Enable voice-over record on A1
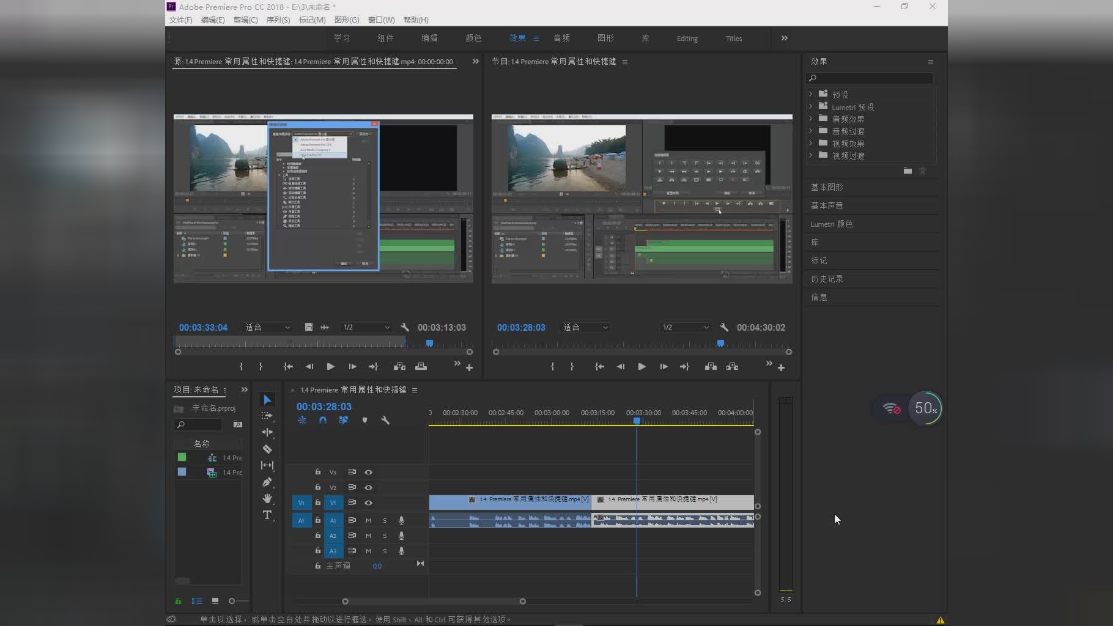1113x626 pixels. [x=401, y=520]
